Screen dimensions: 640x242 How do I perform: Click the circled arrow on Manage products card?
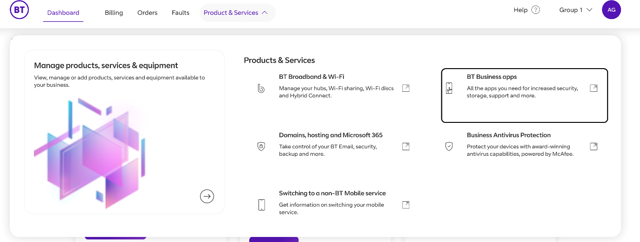click(207, 196)
